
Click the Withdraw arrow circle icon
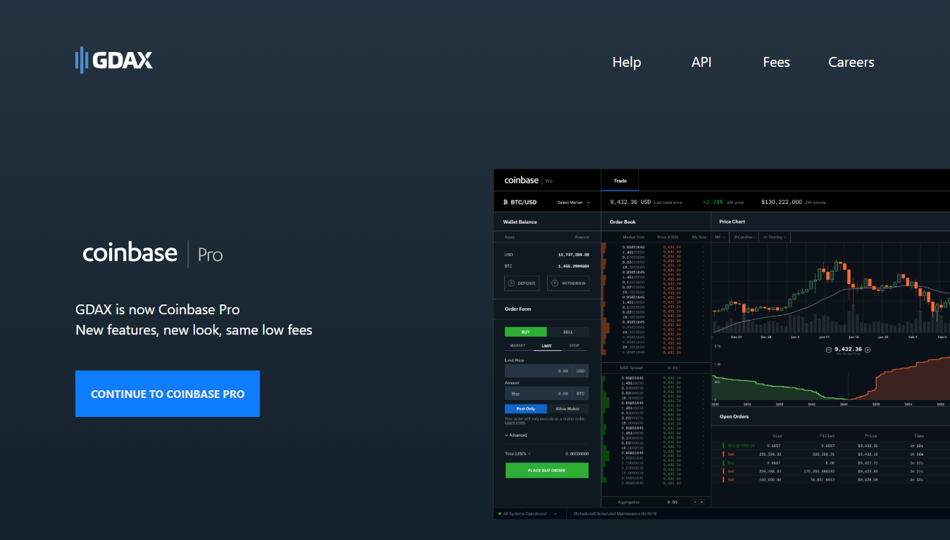(555, 283)
